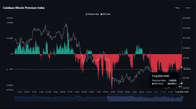The width and height of the screenshot is (196, 109).
Task: Click the $110.00K price axis label
Action: click(x=186, y=38)
